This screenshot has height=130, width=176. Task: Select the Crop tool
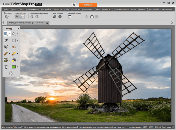[6, 47]
